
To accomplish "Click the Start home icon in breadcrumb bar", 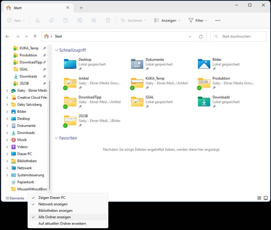I will click(x=46, y=36).
